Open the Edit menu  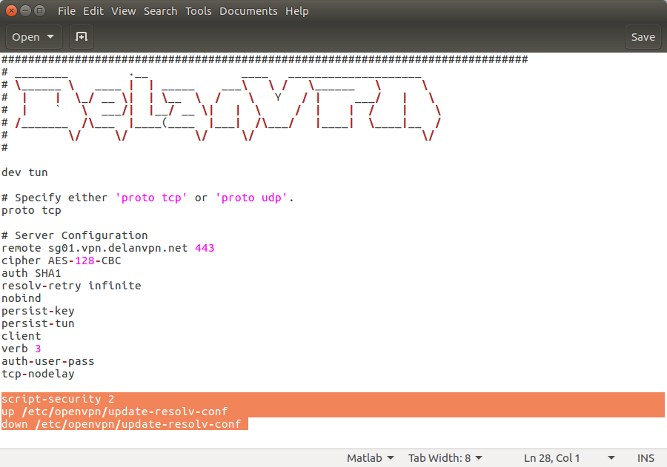[x=93, y=11]
